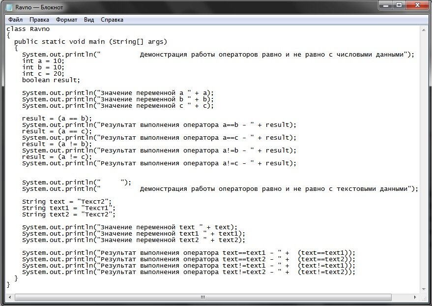Click the line 'int c = 20;'
Screen dimensions: 432x306
(x=43, y=74)
